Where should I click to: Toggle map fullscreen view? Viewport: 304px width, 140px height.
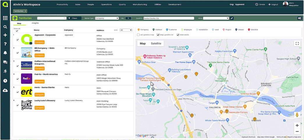[x=297, y=43]
